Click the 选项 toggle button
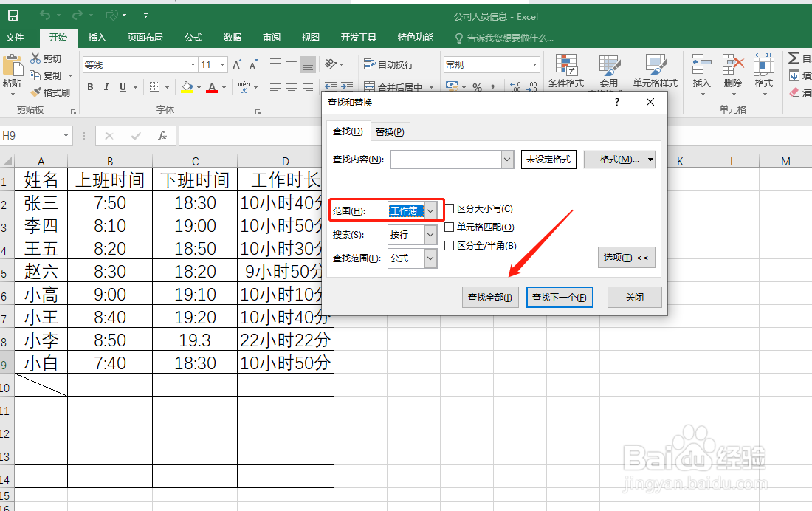 click(x=626, y=257)
